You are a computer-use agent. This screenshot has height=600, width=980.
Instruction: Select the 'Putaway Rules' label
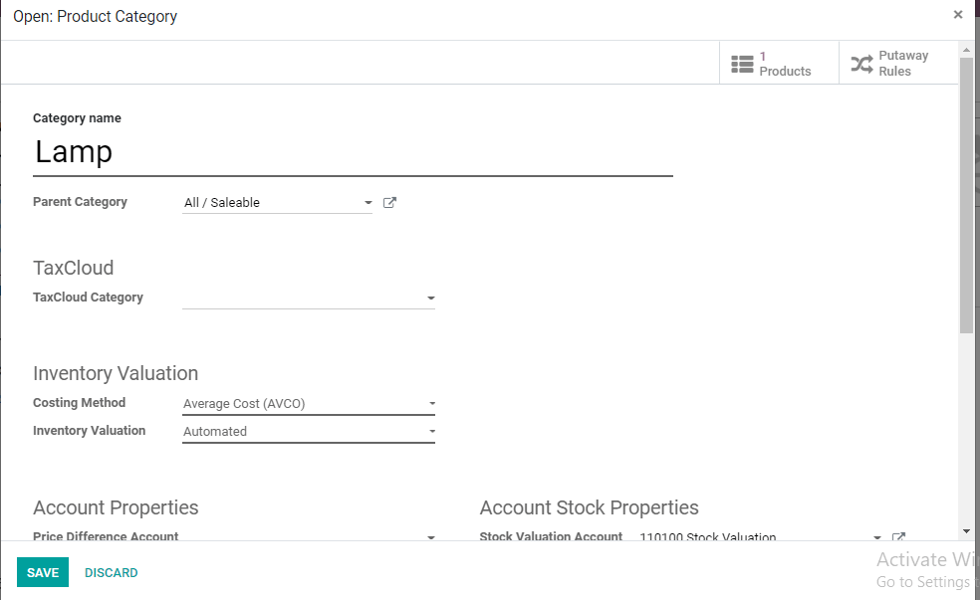(902, 64)
